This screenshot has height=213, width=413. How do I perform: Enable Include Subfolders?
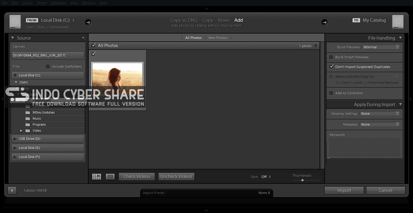point(48,66)
